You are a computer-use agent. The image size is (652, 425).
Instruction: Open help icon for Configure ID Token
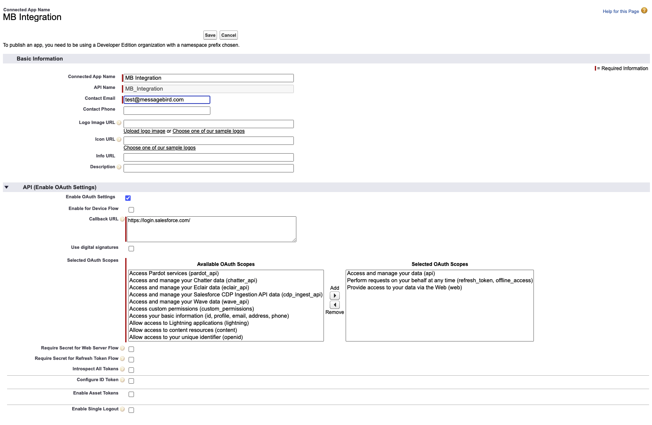[122, 380]
